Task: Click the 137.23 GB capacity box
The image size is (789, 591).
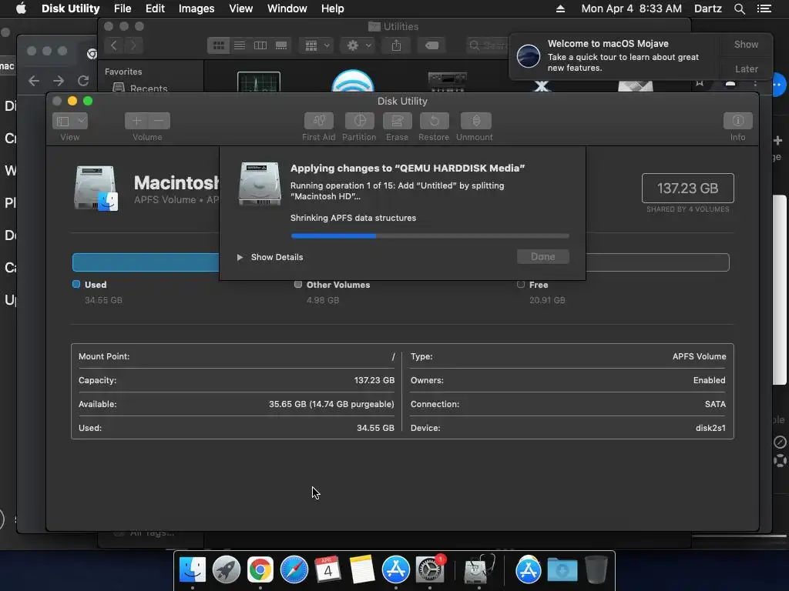Action: pos(687,188)
